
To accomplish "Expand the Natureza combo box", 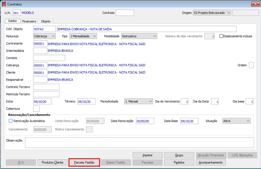I will (x=44, y=36).
